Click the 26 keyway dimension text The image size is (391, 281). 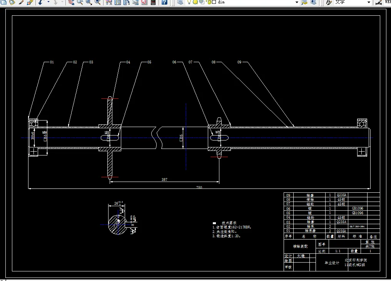click(116, 203)
